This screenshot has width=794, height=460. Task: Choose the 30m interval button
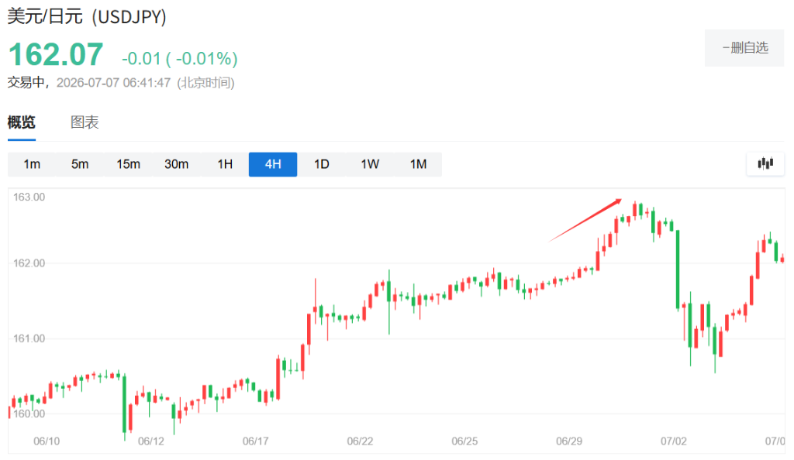pos(176,164)
